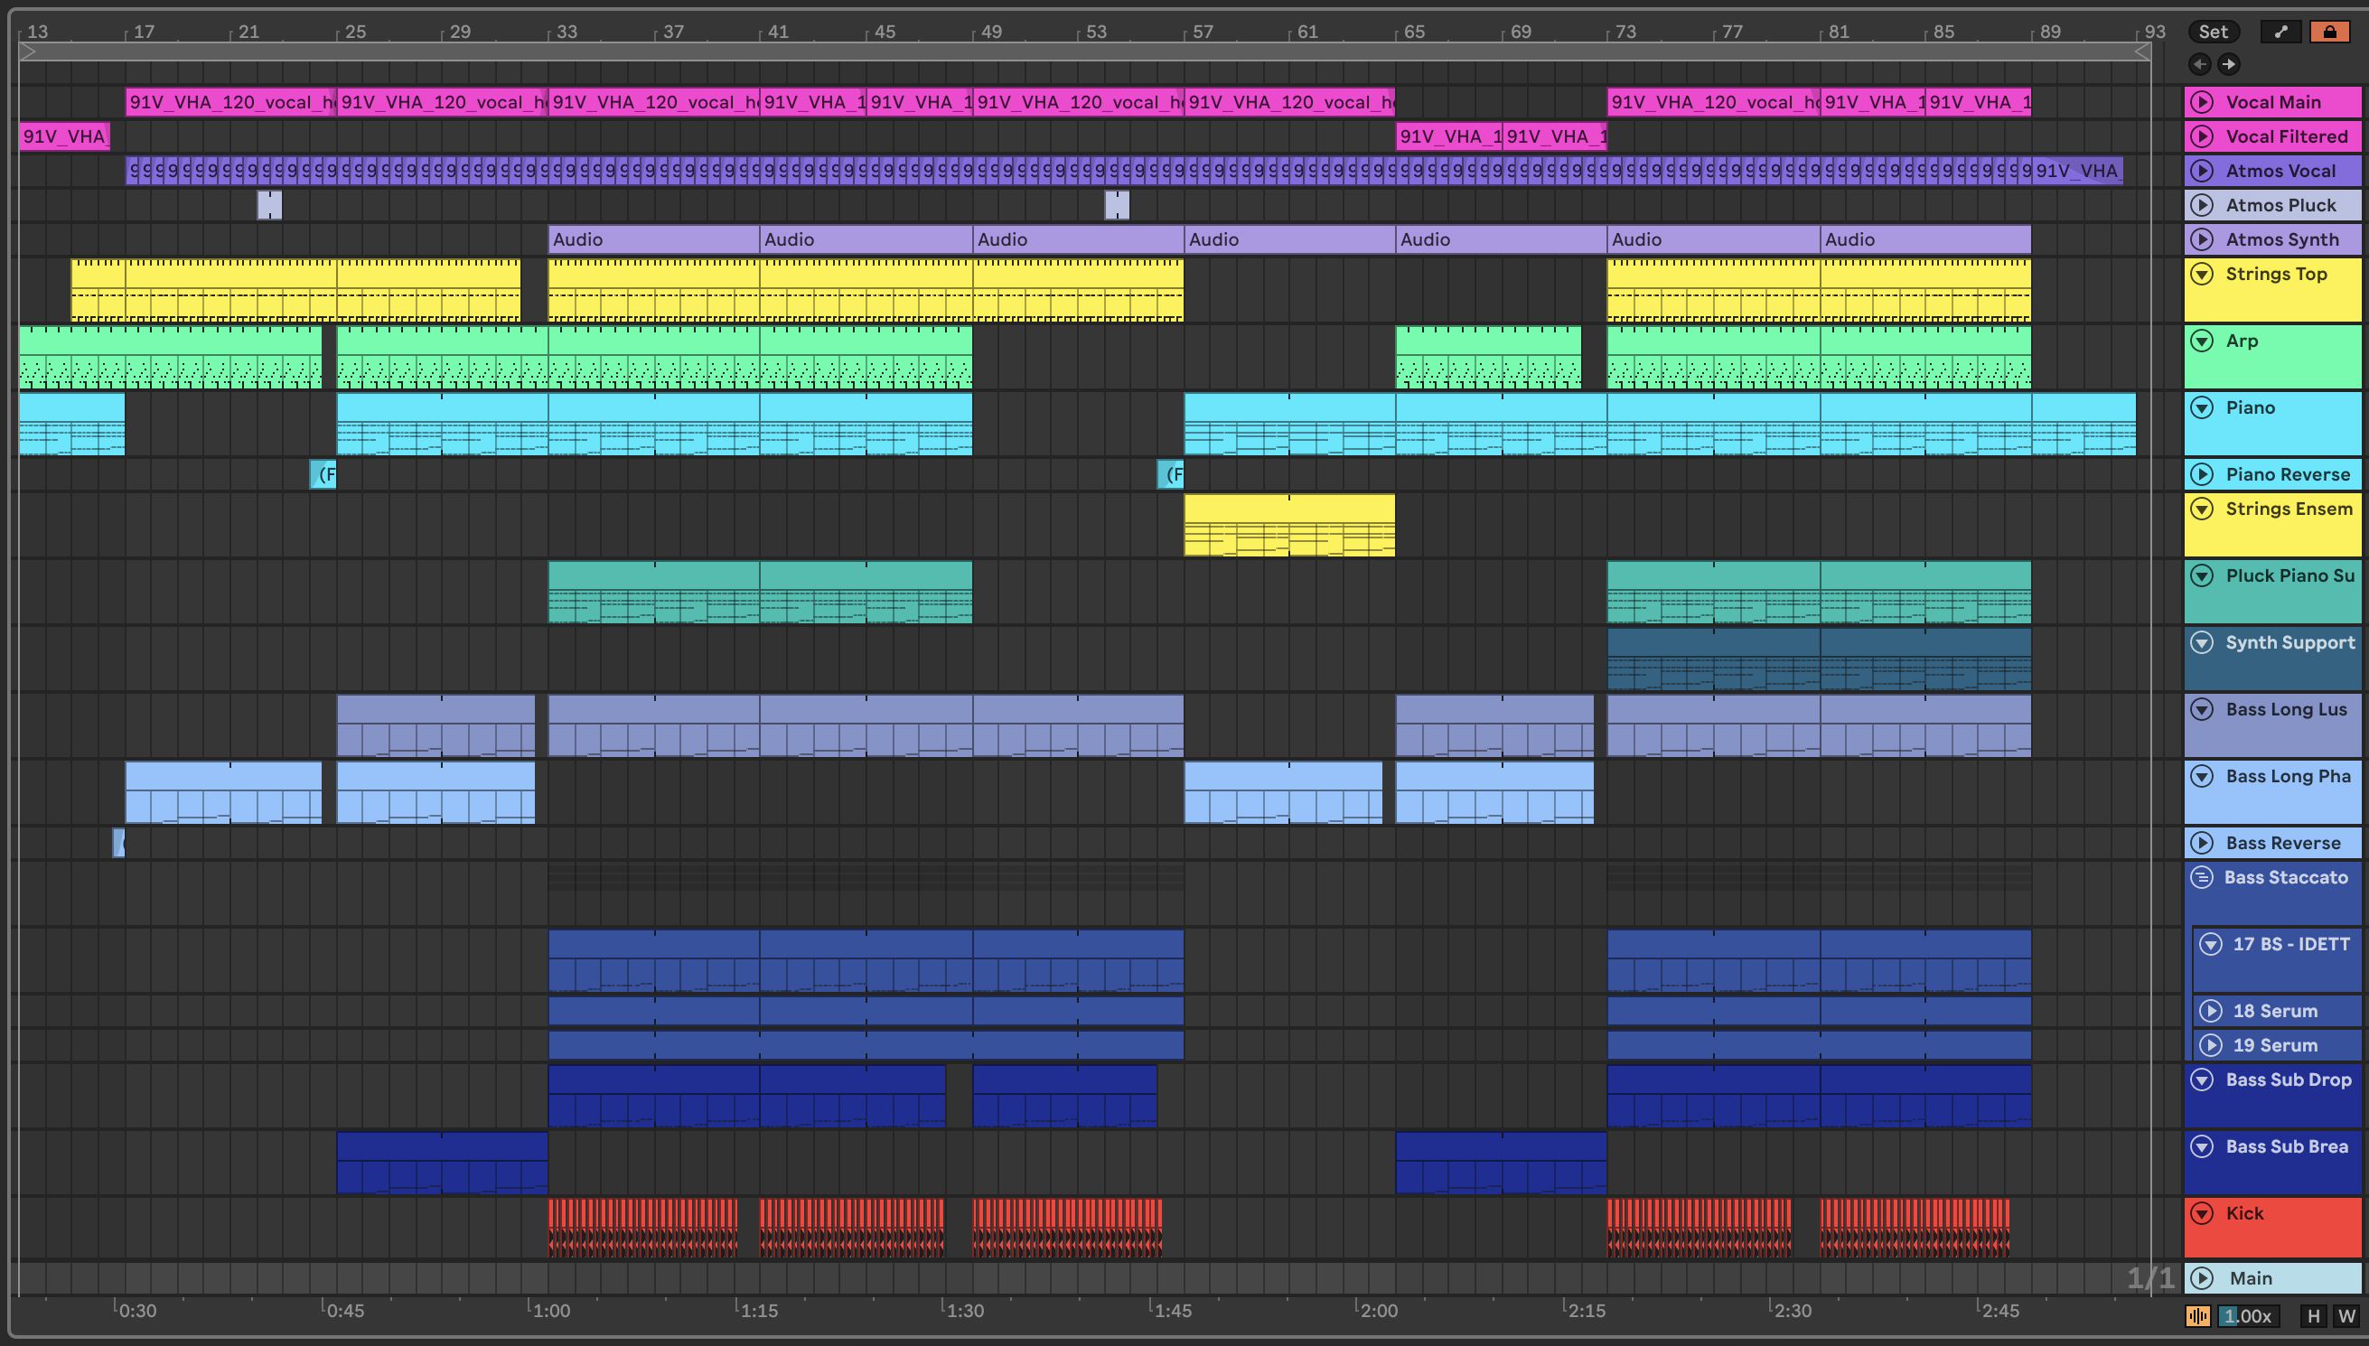Screen dimensions: 2369x1346
Task: Select the Synth Support clip at bar 73
Action: 1713,659
